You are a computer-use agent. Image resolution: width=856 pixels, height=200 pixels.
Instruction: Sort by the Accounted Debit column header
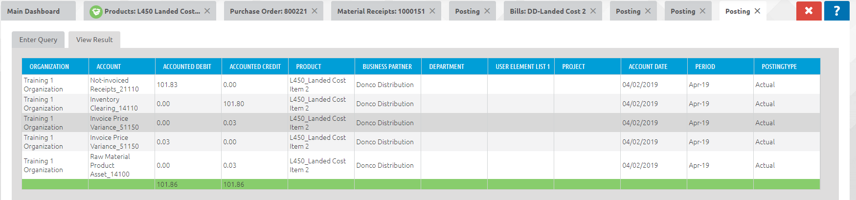coord(187,67)
